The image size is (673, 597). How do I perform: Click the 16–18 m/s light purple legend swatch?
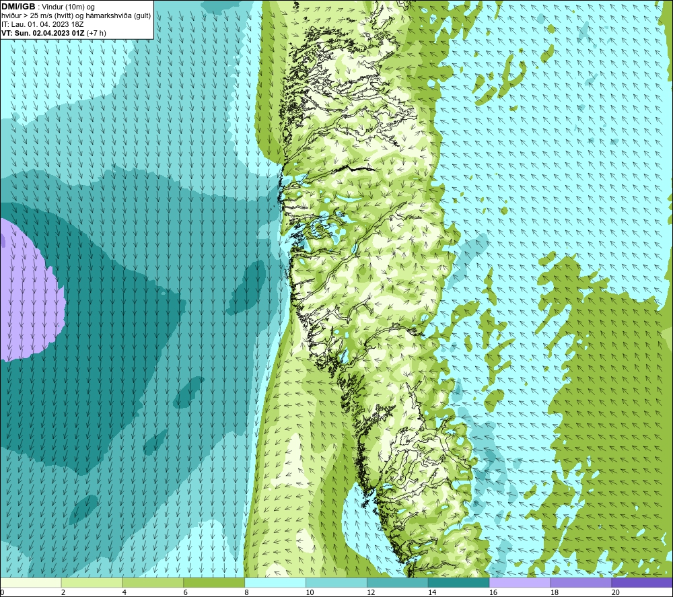click(x=520, y=583)
